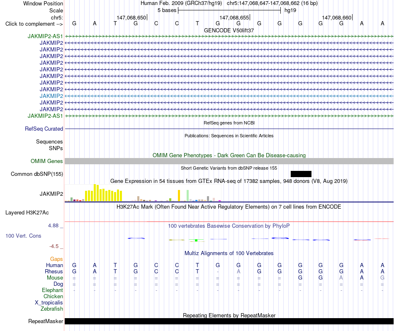Click the faded A base in Rhesus row
This screenshot has height=331, width=394.
point(238,271)
